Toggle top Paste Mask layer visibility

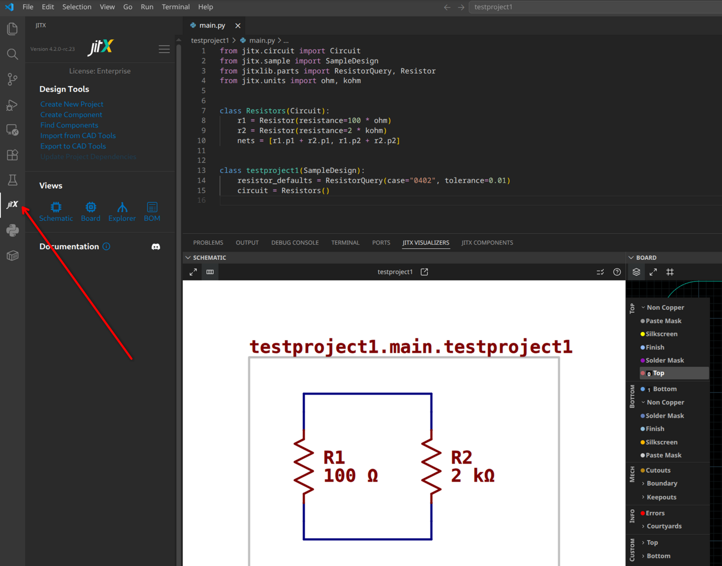point(661,321)
